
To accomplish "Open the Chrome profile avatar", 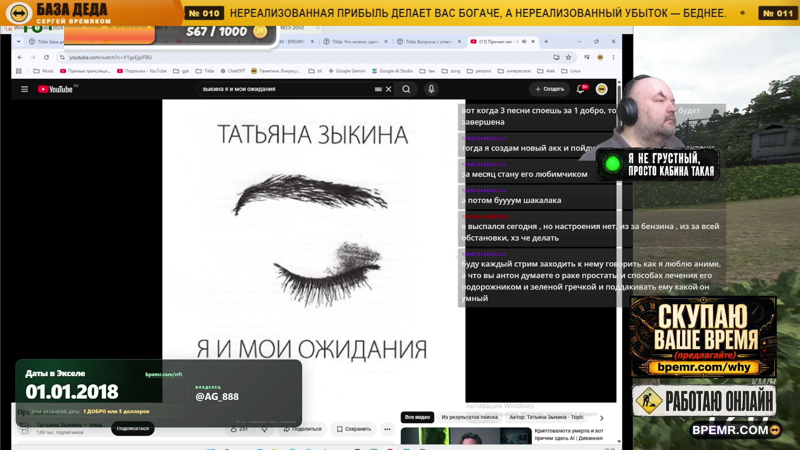I will (x=600, y=57).
